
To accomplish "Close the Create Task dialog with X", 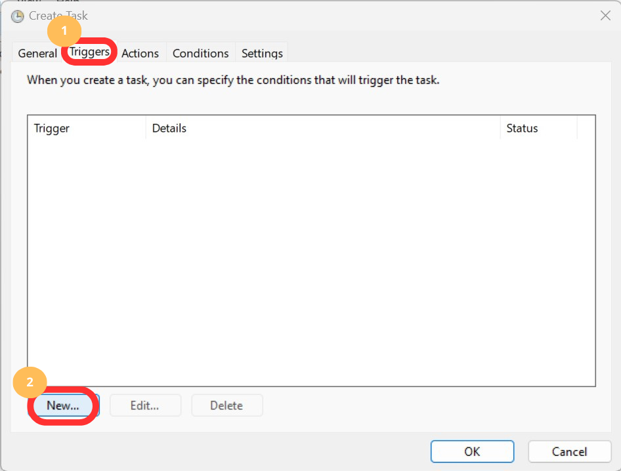I will point(605,16).
